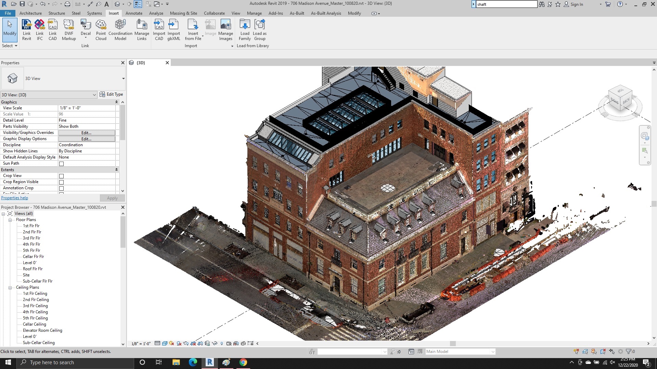The width and height of the screenshot is (657, 369).
Task: Switch to the Architecture ribbon tab
Action: click(30, 13)
